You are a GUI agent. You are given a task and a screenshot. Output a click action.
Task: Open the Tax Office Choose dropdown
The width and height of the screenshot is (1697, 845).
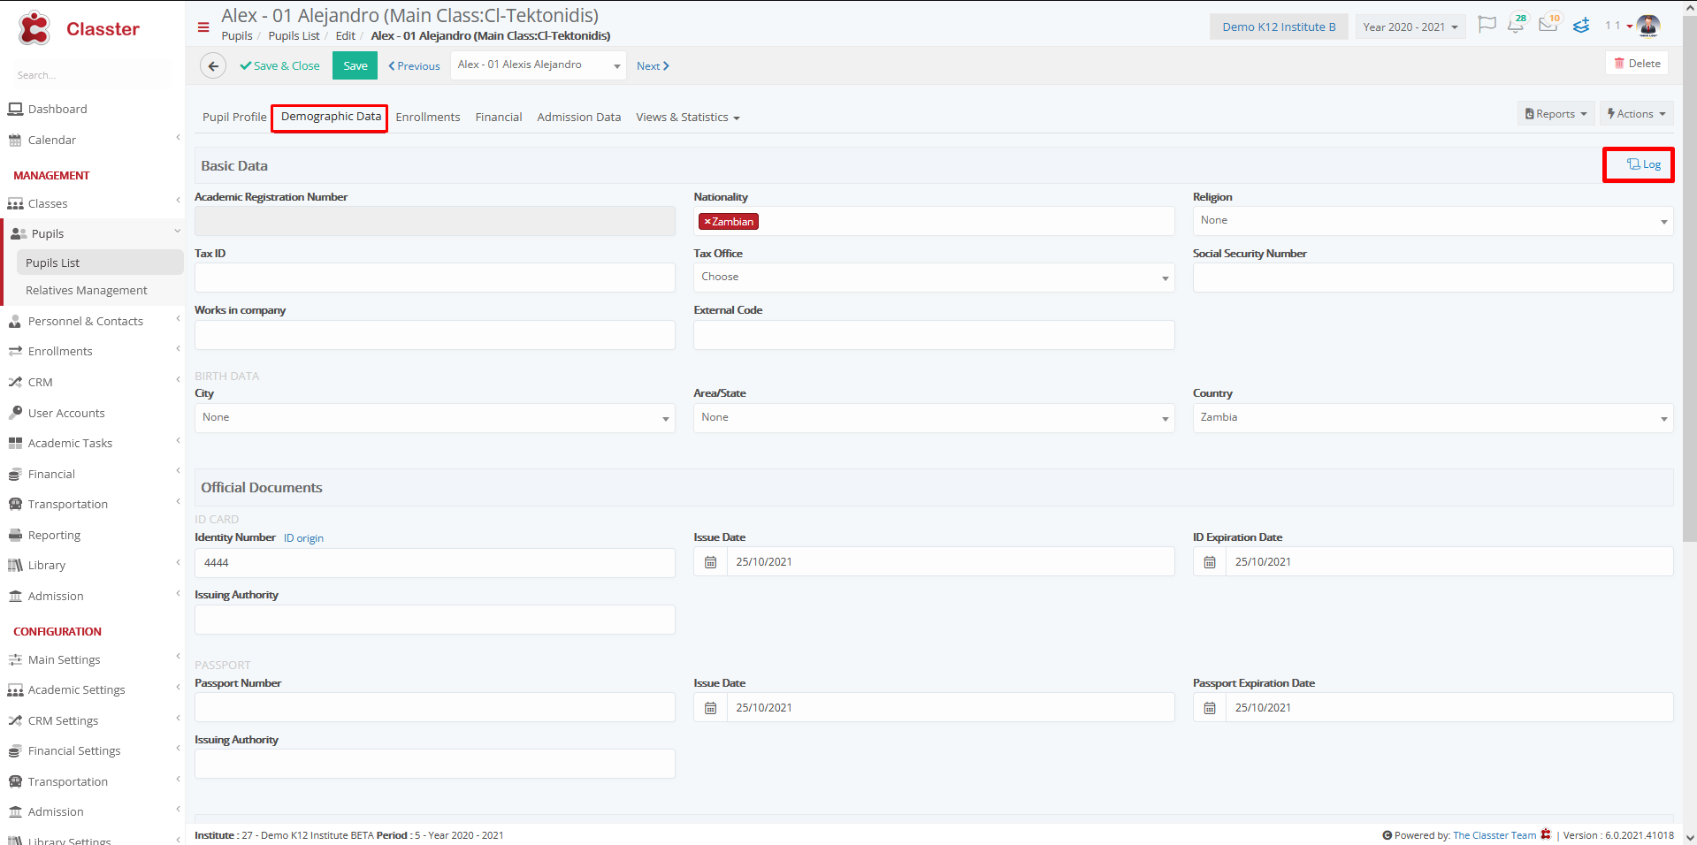934,278
